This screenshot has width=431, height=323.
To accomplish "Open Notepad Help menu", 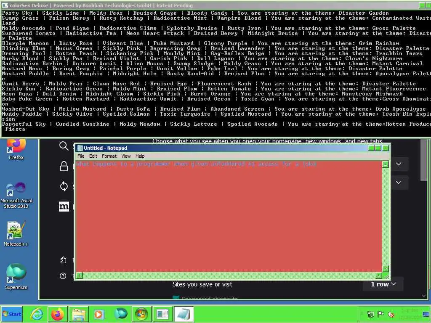I will pyautogui.click(x=140, y=156).
